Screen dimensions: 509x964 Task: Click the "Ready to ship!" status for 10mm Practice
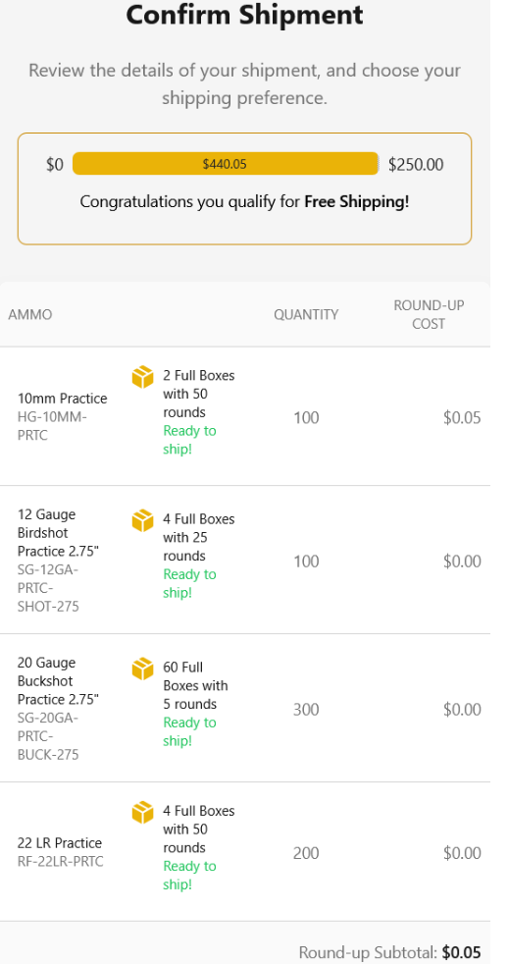pos(189,440)
